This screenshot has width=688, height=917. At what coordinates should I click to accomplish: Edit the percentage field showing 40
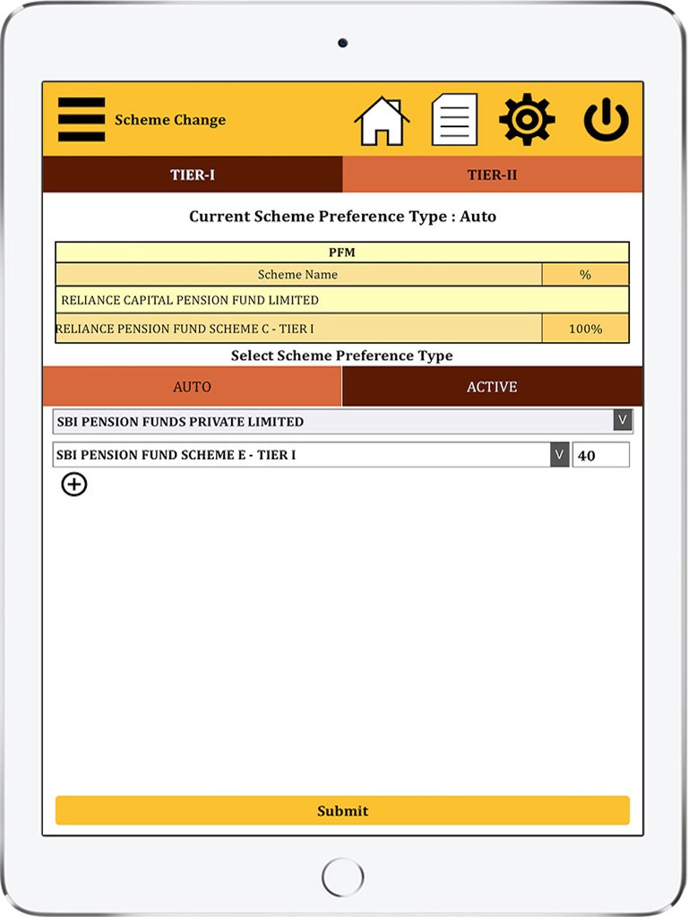pos(601,455)
